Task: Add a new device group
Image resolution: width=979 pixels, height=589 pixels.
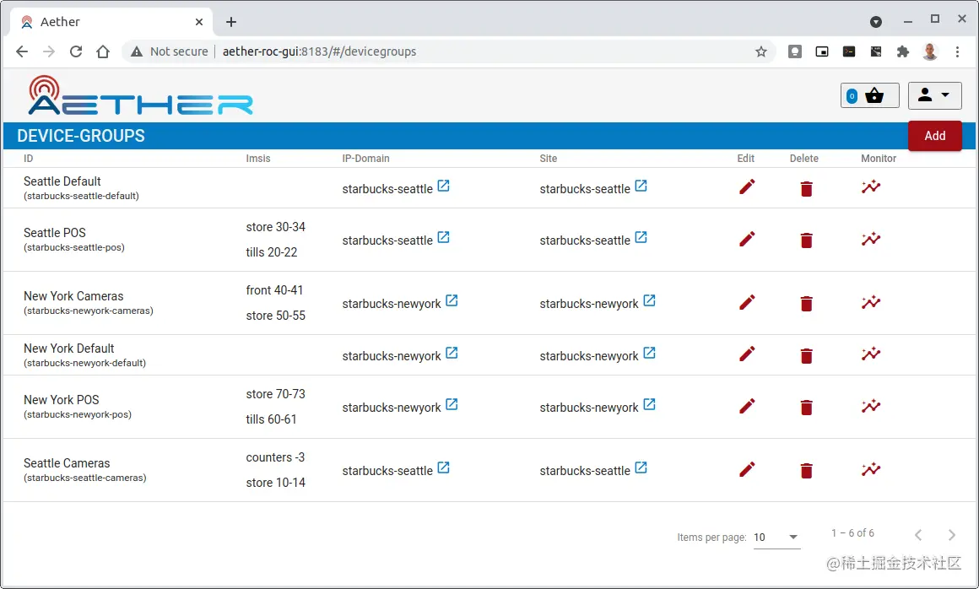Action: click(934, 135)
